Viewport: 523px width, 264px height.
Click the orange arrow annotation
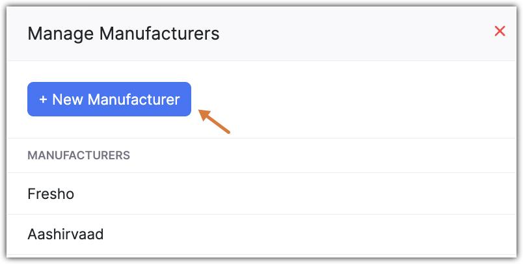[214, 121]
